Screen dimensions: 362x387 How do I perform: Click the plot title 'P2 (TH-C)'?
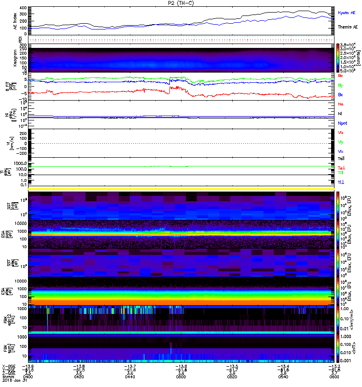181,3
